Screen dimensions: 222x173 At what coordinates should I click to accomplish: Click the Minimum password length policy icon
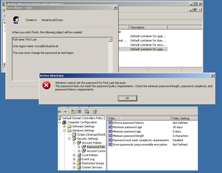110,136
